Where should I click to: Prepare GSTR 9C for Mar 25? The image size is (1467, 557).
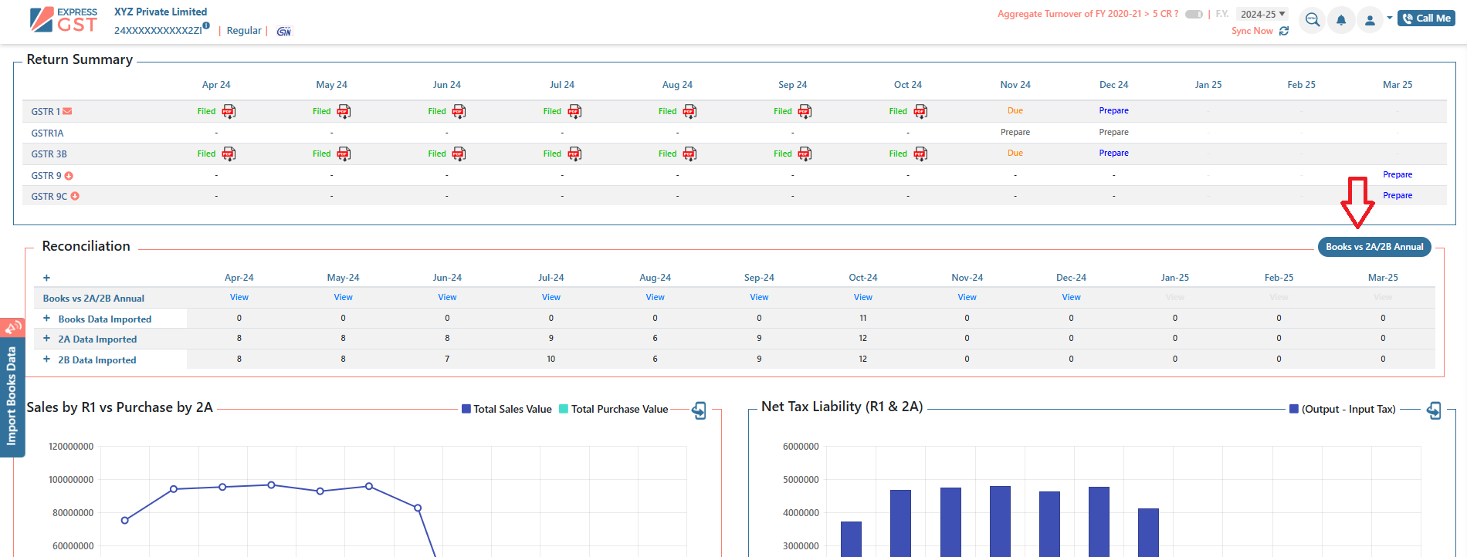(1398, 195)
